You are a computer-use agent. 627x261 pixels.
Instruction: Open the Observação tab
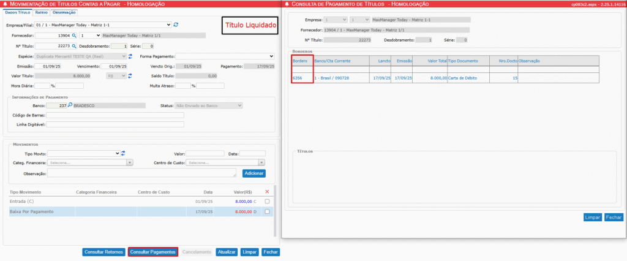pos(64,12)
